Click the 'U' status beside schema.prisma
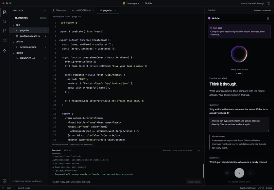274x190 pixels. pyautogui.click(x=46, y=47)
